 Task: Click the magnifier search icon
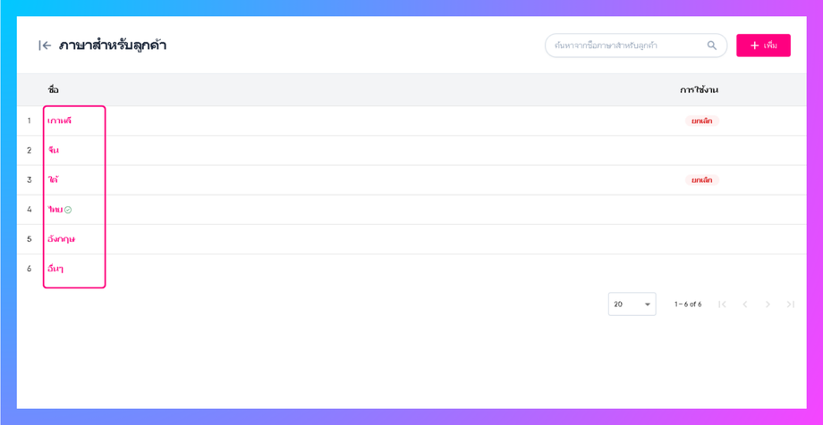(x=712, y=46)
